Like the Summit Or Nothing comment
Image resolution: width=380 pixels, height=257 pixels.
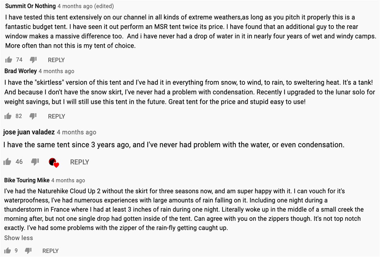(9, 60)
